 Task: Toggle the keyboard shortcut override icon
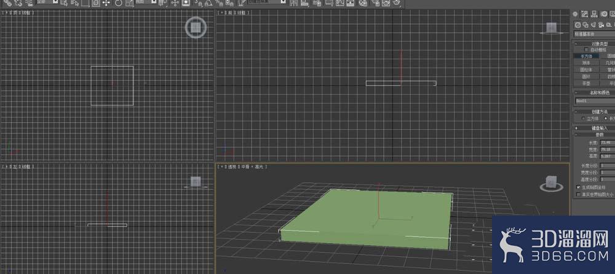pos(186,3)
